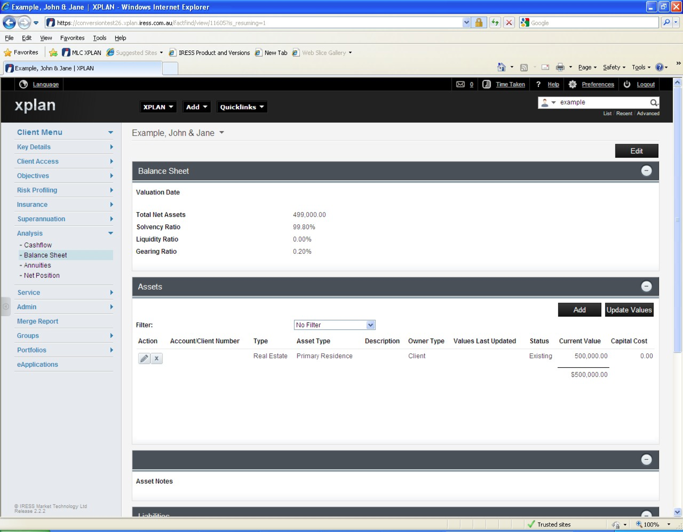
Task: Click the Update Values button
Action: (x=629, y=310)
